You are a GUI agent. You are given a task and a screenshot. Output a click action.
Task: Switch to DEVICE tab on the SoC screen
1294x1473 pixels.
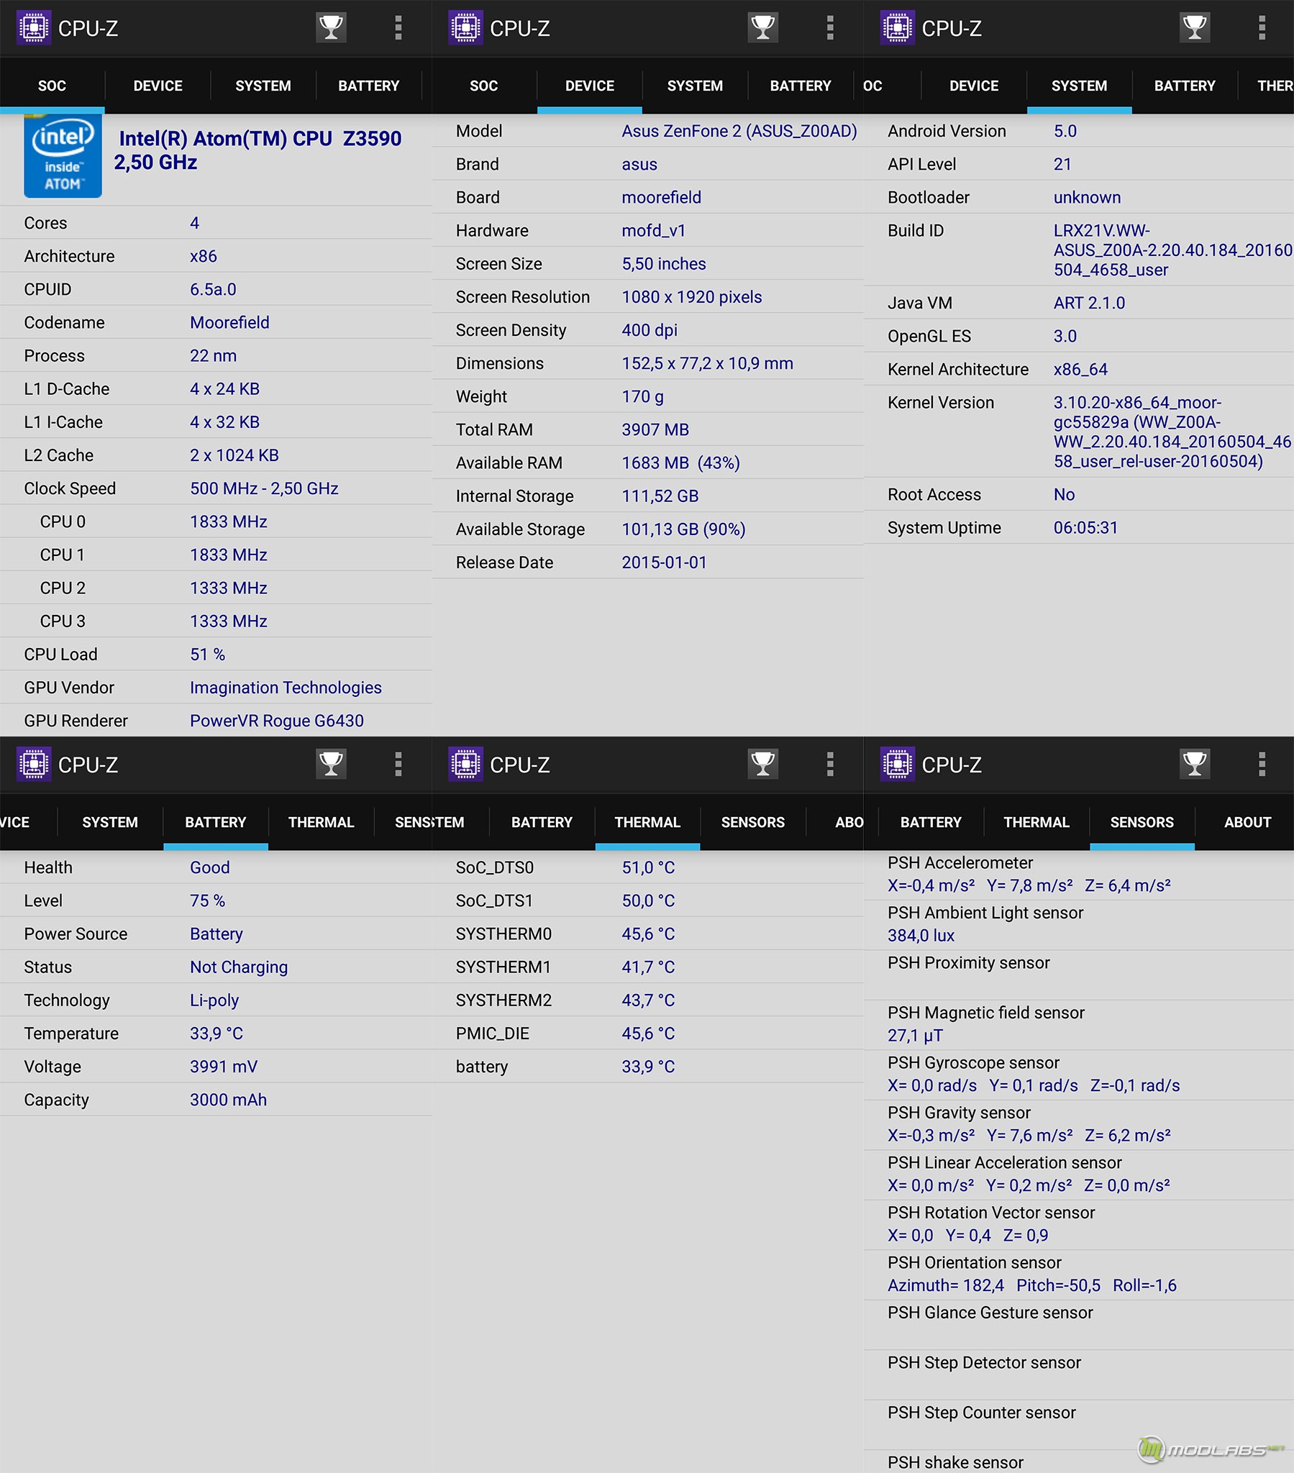point(158,86)
